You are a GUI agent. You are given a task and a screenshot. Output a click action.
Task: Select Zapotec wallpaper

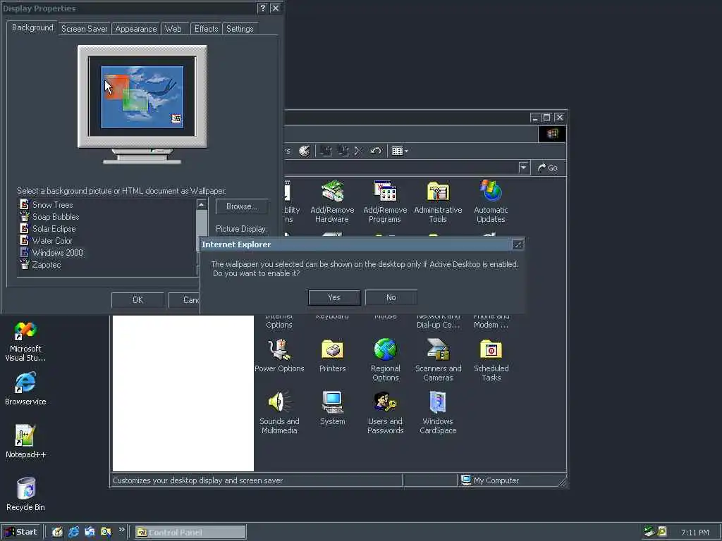40,265
